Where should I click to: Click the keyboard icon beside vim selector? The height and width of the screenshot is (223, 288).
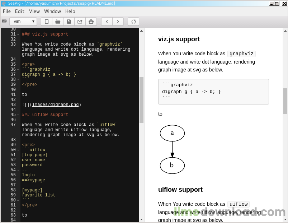pos(4,21)
